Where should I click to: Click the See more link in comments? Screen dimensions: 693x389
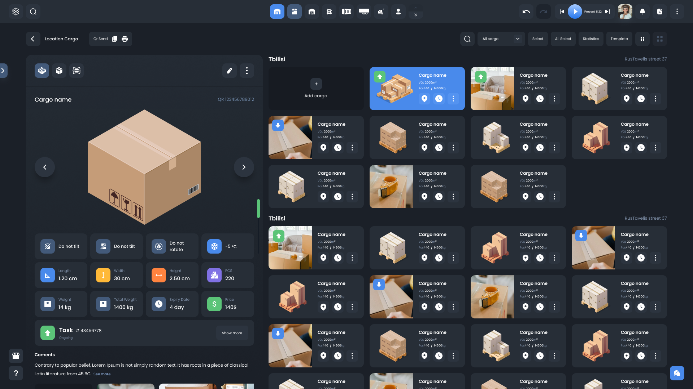[102, 374]
